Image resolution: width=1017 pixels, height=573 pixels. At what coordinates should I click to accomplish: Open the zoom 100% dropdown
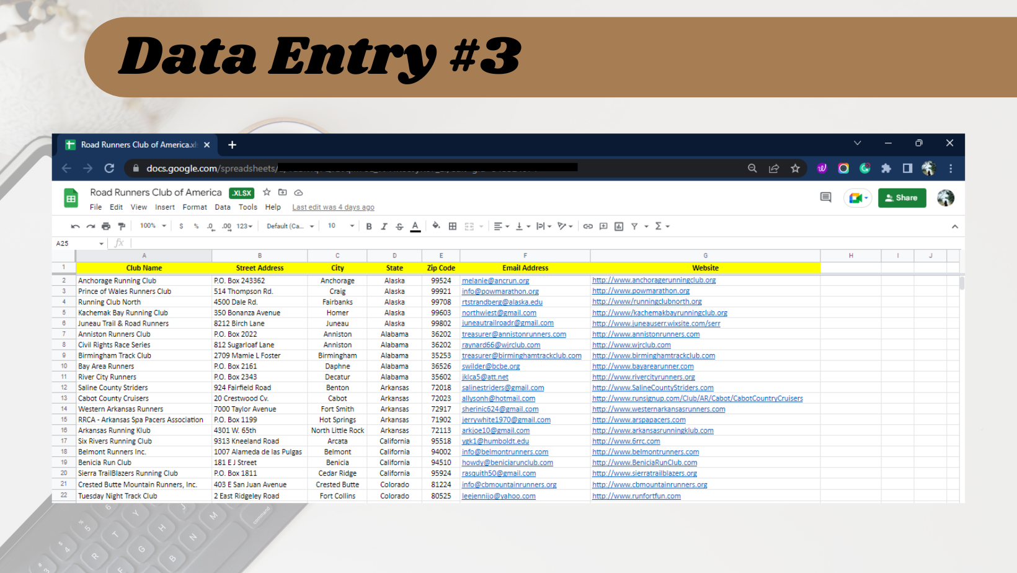point(153,226)
